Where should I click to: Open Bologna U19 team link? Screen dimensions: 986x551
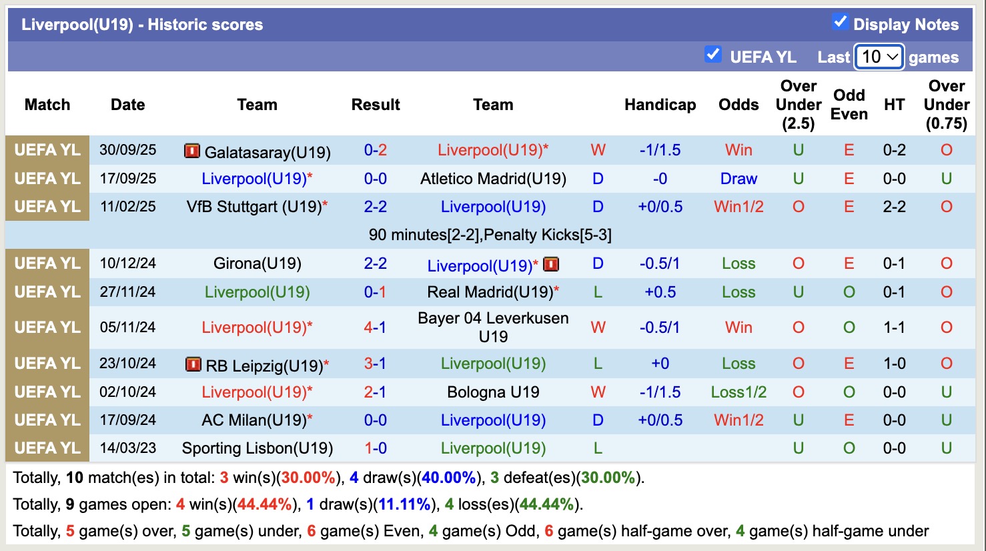tap(493, 392)
